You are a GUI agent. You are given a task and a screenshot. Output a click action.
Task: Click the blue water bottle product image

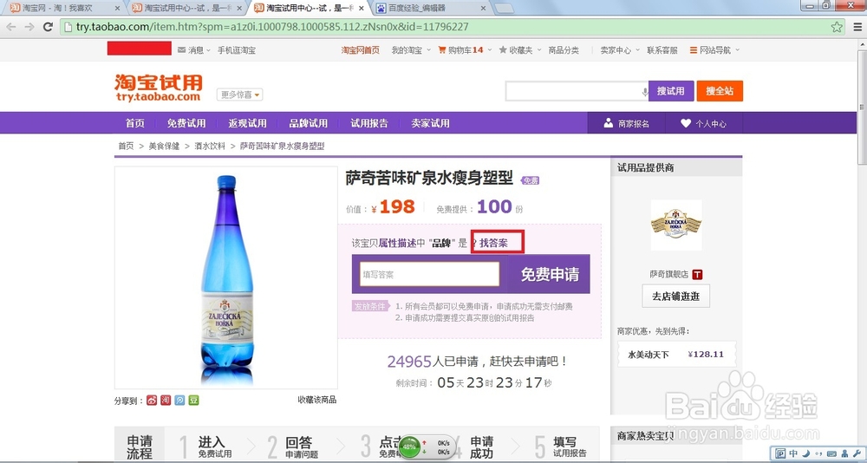tap(226, 278)
